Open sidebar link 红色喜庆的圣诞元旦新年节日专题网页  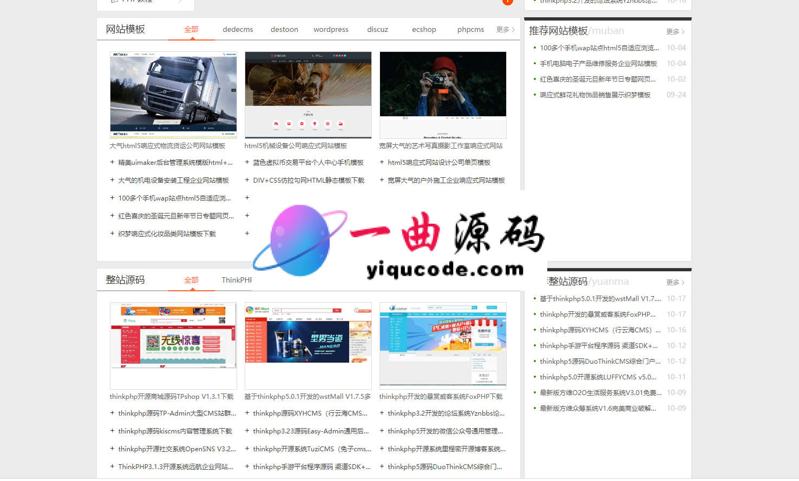click(x=598, y=79)
